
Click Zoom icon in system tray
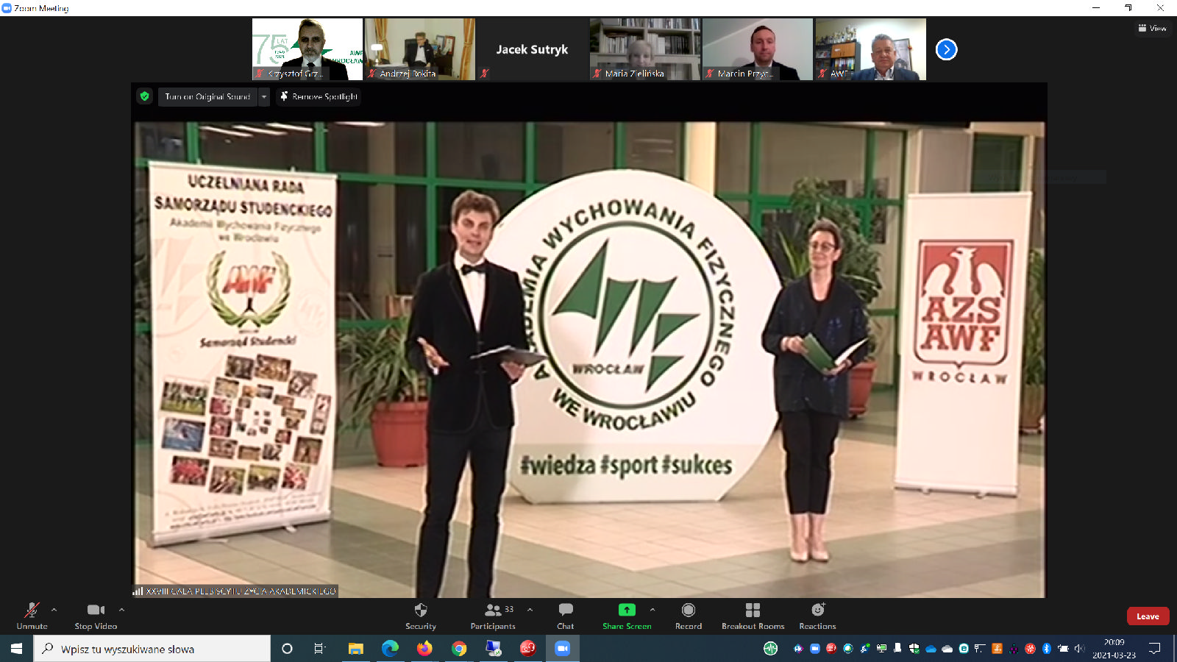(815, 649)
